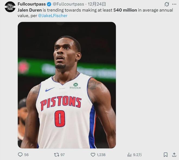
Task: Click the 9.2万 views count
Action: click(x=137, y=155)
